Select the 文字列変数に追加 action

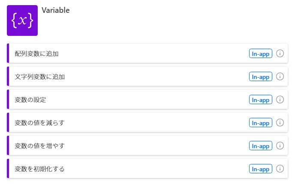[39, 77]
